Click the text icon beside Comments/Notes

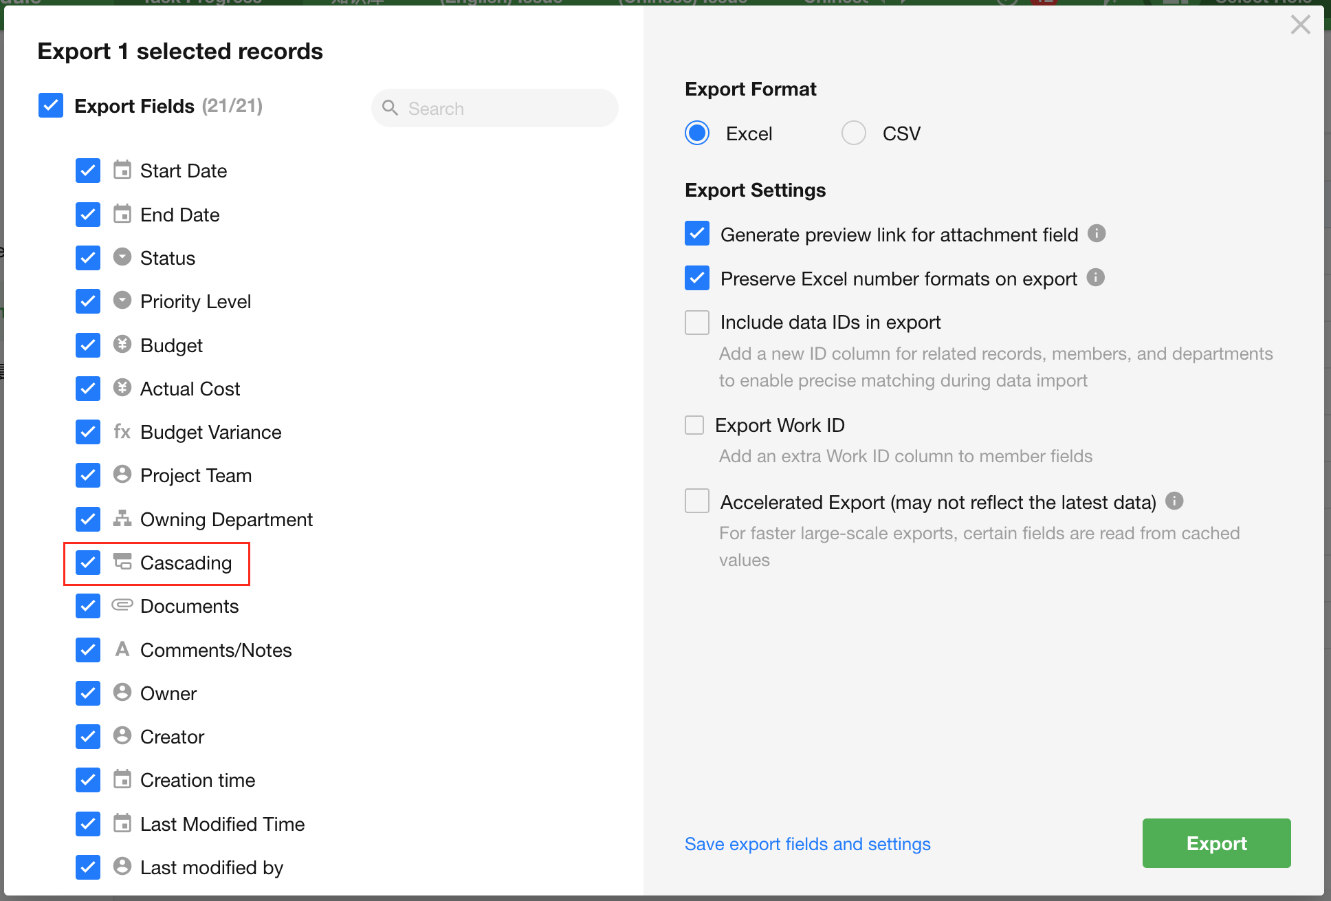pos(122,649)
